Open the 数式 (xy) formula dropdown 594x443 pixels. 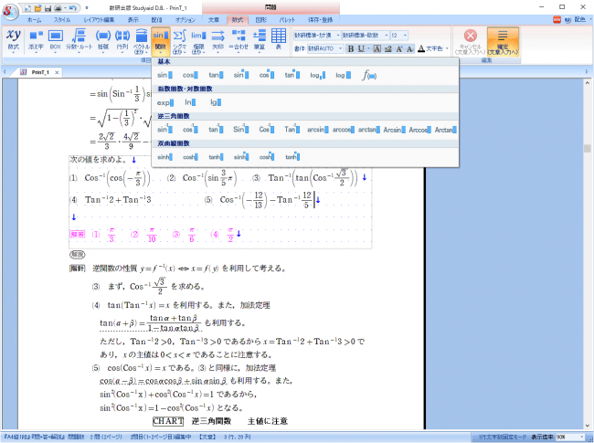tap(14, 40)
